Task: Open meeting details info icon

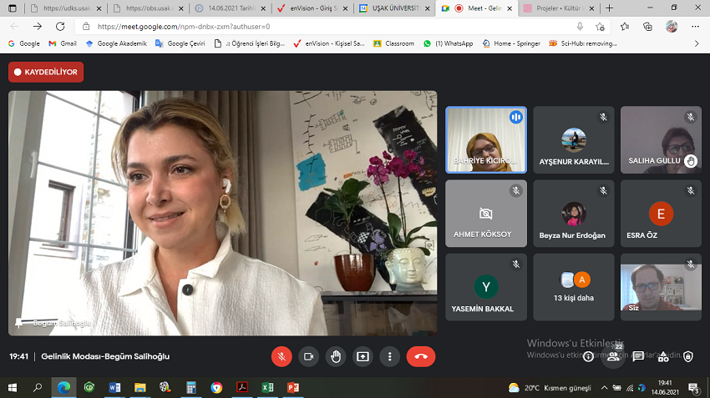Action: click(x=589, y=356)
